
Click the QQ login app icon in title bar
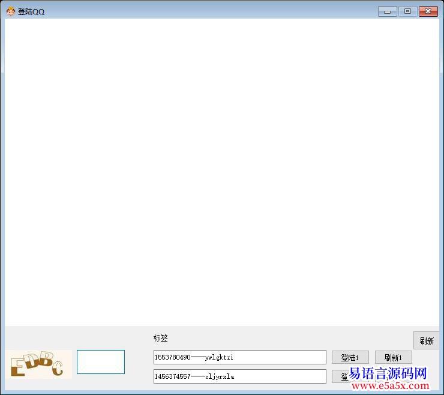tap(10, 11)
